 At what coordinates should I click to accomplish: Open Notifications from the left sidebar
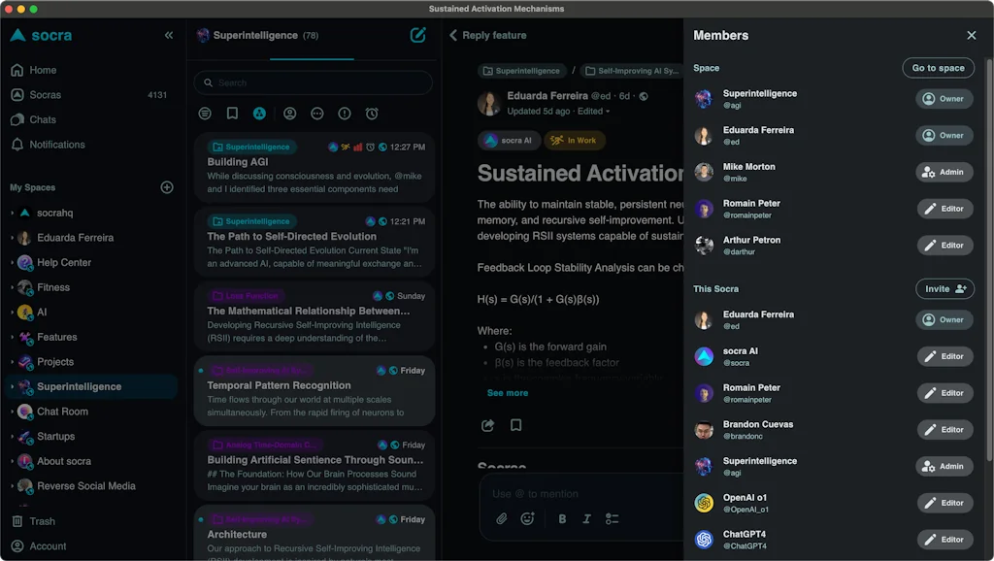click(x=56, y=144)
